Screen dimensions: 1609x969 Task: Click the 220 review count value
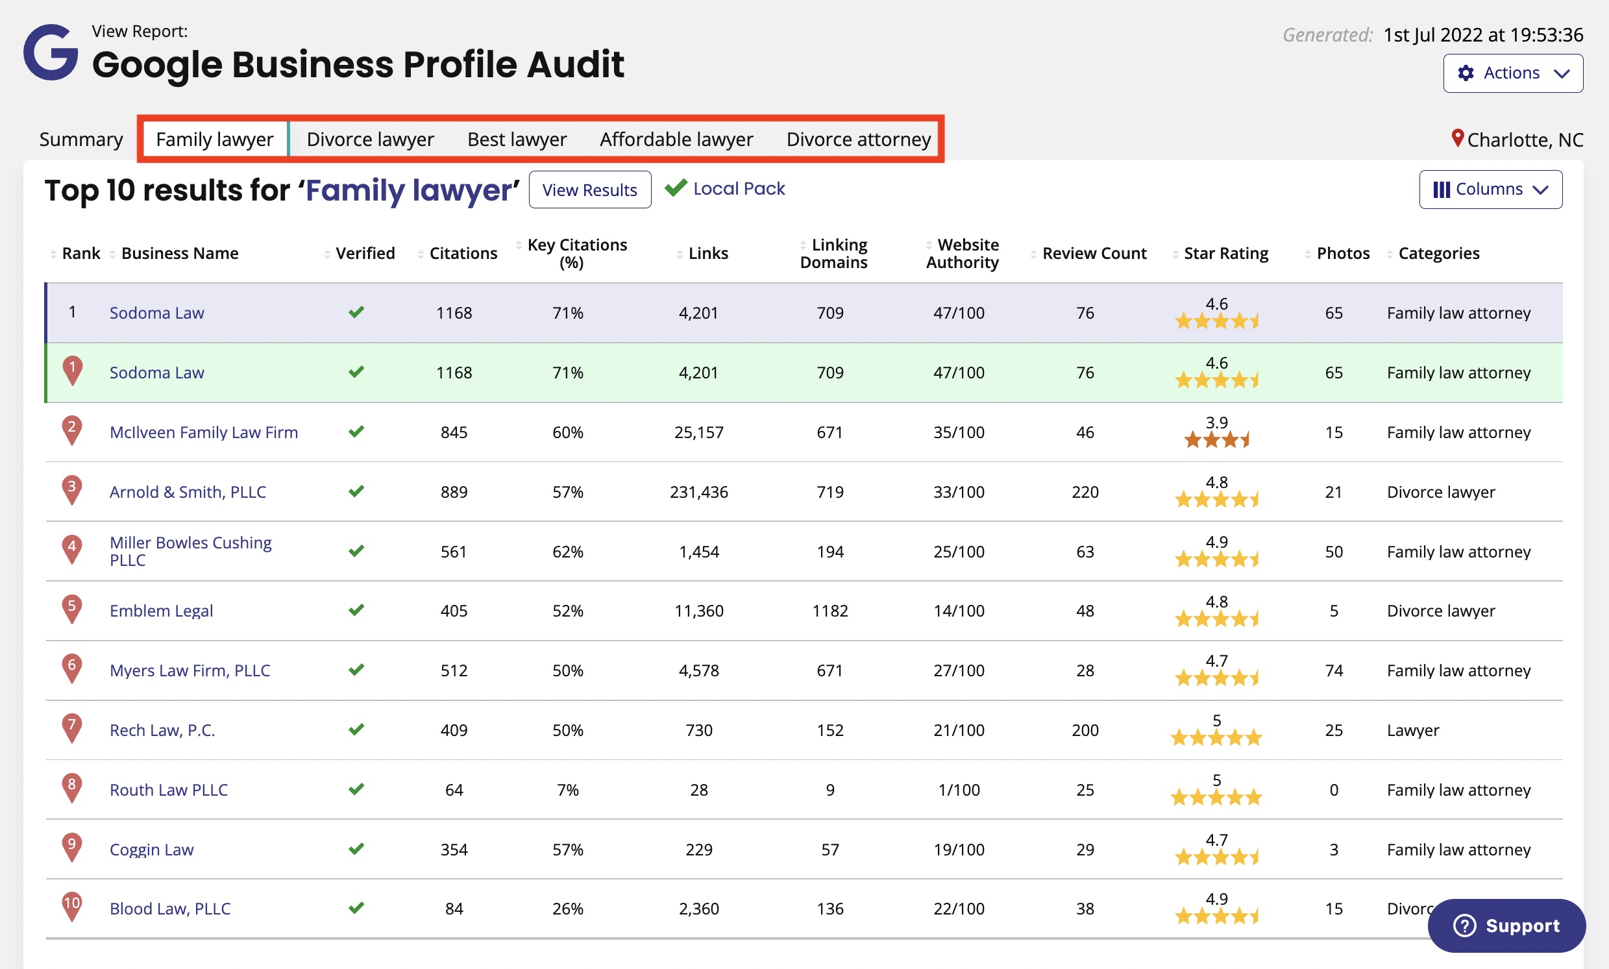pos(1085,492)
